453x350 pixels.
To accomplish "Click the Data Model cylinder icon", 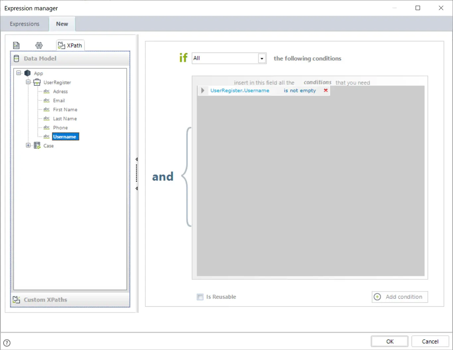I will pyautogui.click(x=16, y=59).
